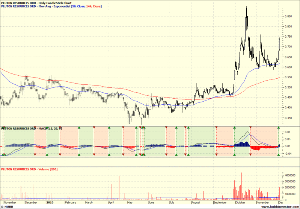Click the April month label

111,203
